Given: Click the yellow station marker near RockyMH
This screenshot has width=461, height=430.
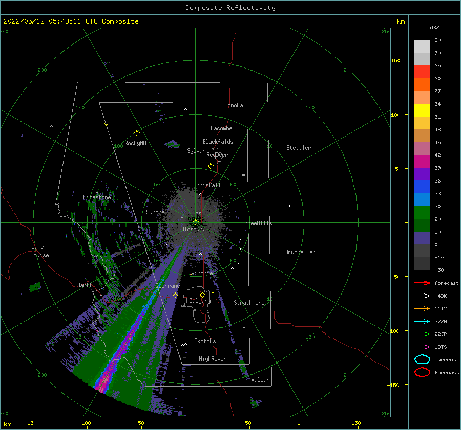Looking at the screenshot, I should 137,133.
